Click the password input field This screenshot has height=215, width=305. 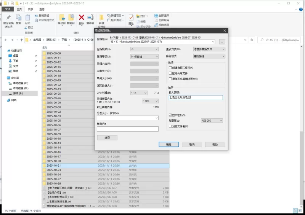(196, 97)
